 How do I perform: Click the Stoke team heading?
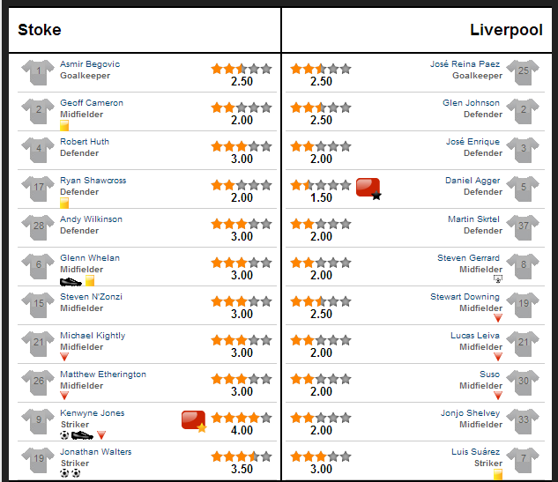(40, 30)
